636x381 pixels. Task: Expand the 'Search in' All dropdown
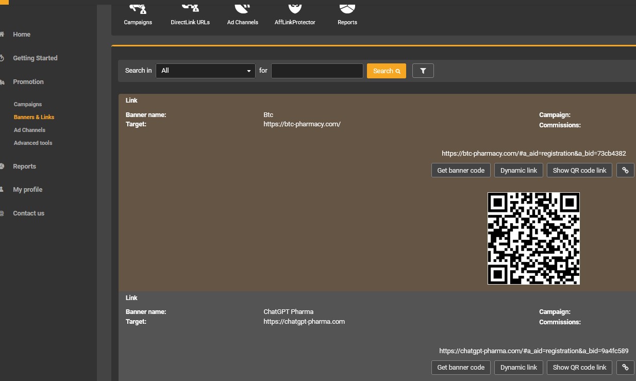point(205,71)
